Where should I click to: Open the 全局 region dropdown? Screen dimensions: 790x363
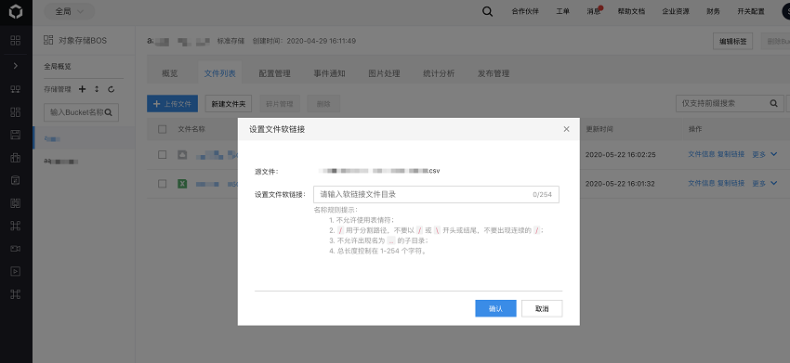69,11
